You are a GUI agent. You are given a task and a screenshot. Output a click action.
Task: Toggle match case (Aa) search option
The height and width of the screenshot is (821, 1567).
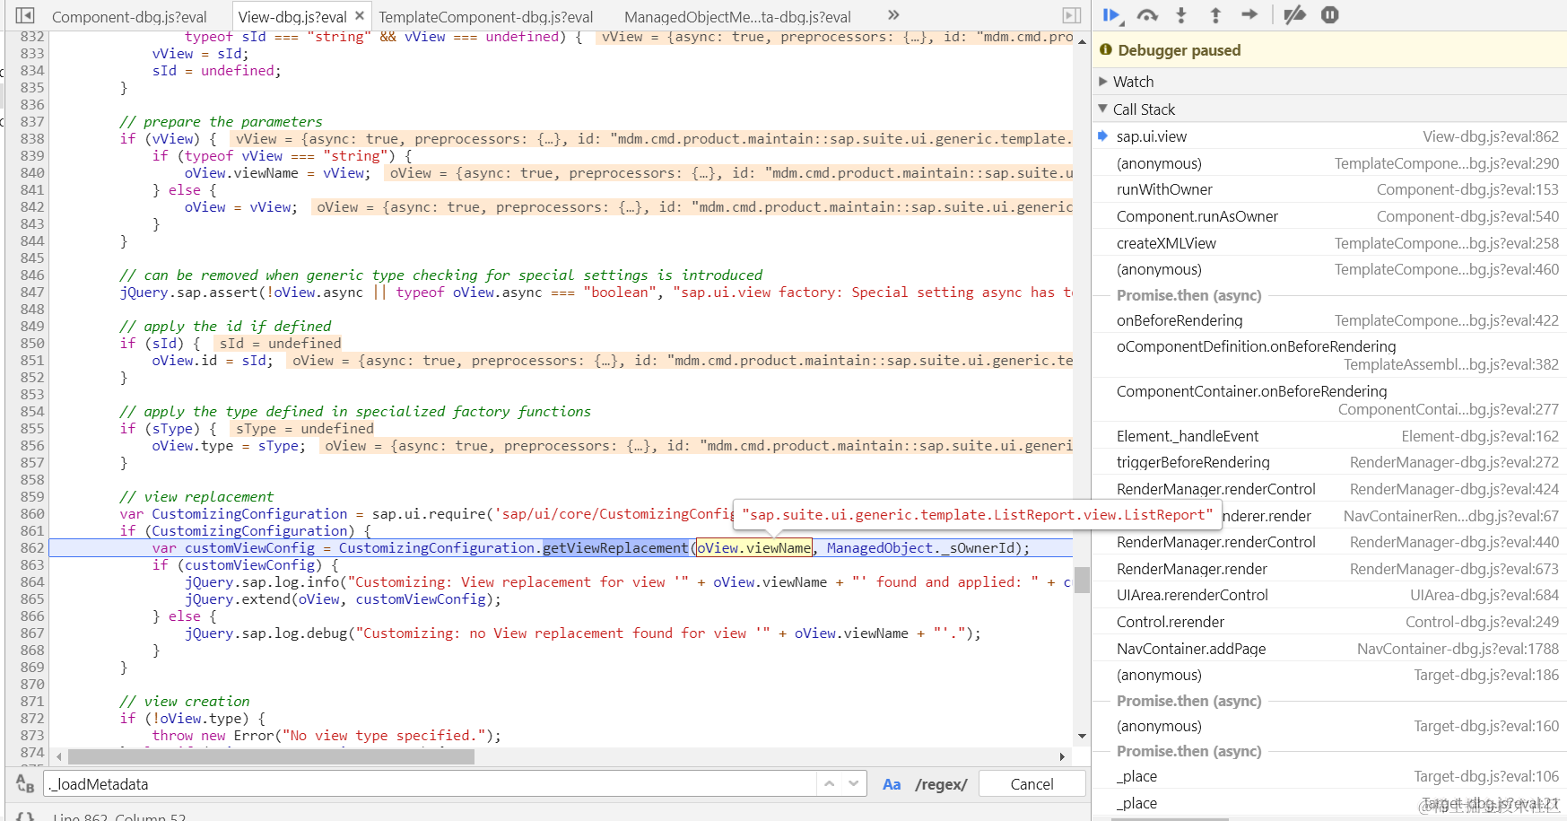point(892,784)
